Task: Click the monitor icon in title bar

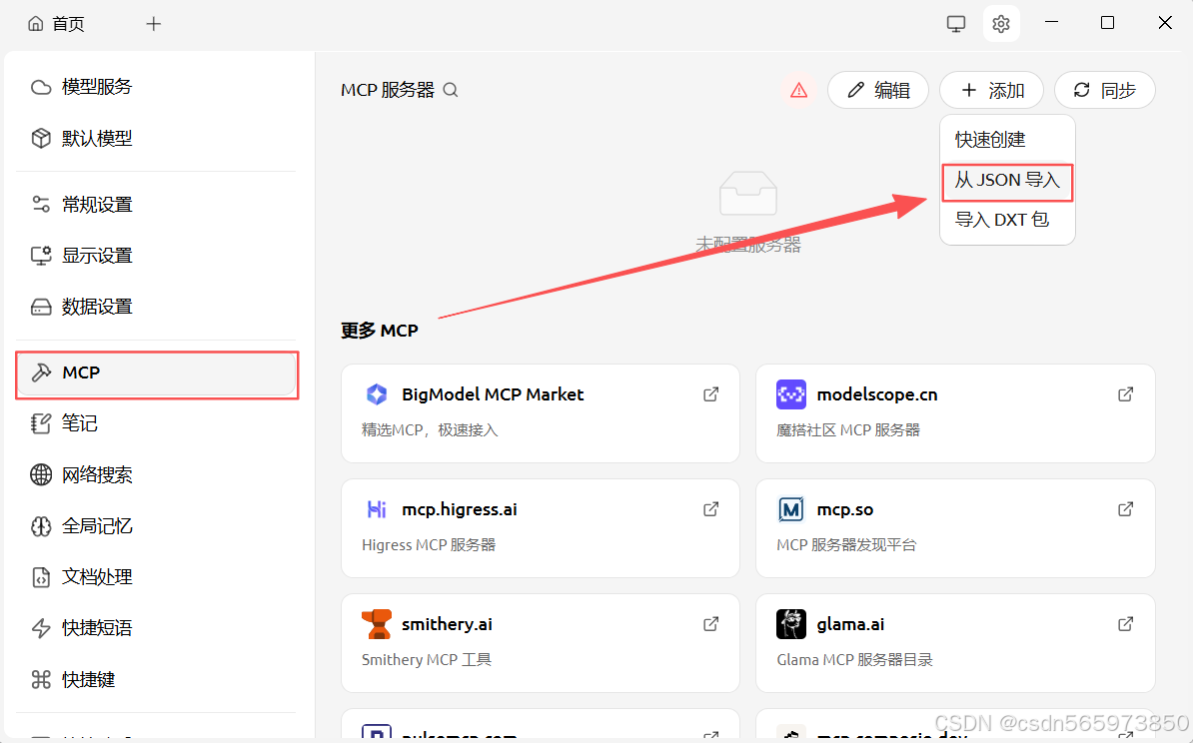Action: tap(956, 24)
